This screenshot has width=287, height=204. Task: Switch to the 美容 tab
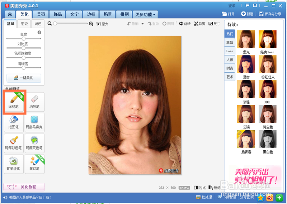[41, 14]
